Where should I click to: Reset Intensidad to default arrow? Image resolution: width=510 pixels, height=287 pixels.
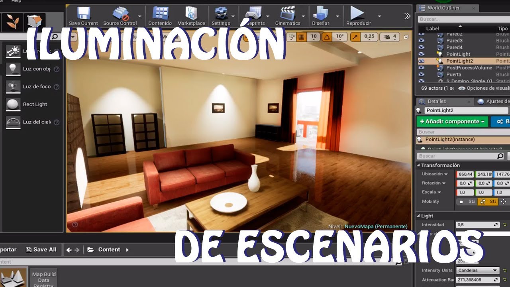point(504,225)
